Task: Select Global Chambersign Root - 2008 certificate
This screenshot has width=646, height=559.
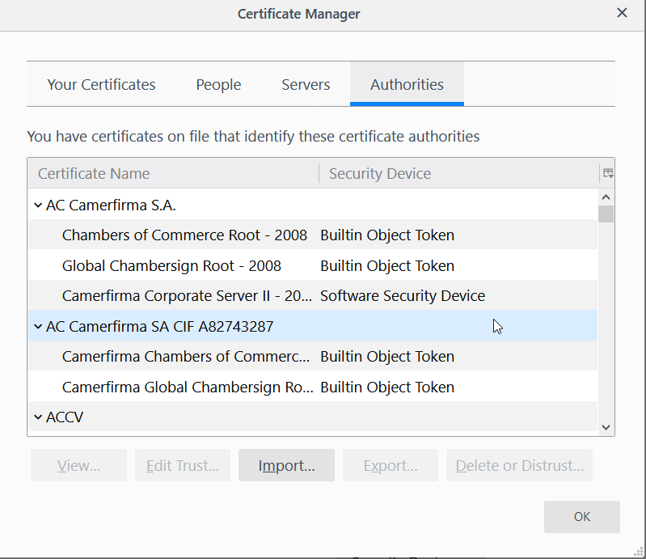Action: (171, 266)
